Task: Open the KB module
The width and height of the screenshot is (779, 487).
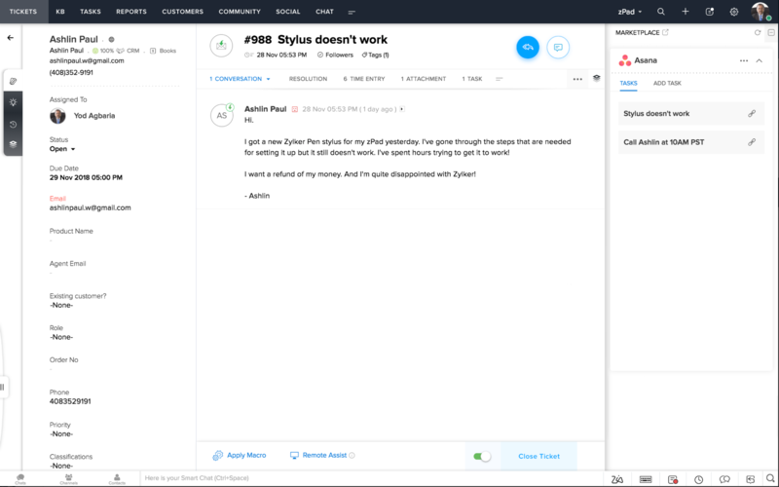Action: [x=60, y=12]
